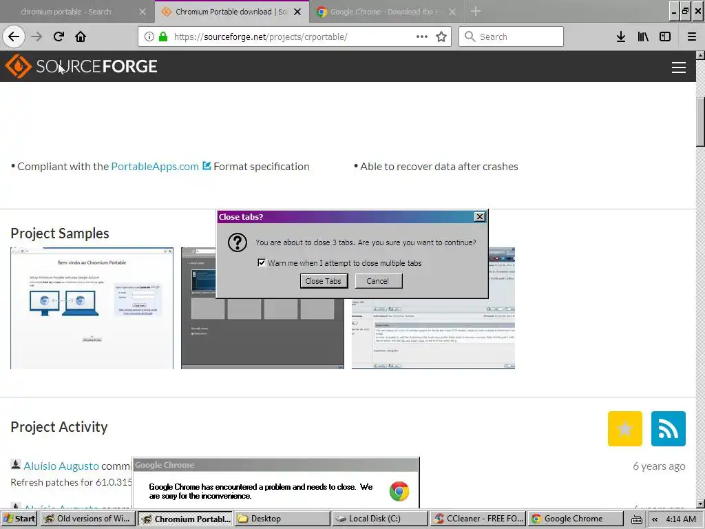Bookmark this page with the star icon
The width and height of the screenshot is (705, 529).
pos(441,37)
